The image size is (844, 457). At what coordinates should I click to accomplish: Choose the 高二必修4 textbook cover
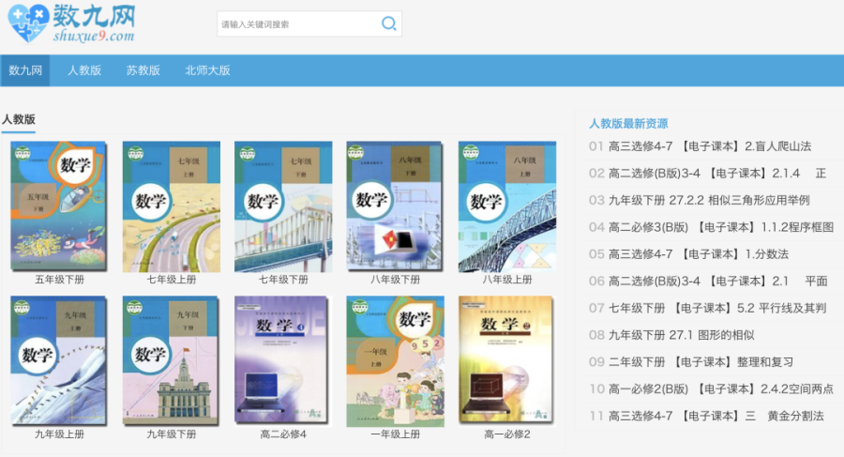[x=283, y=360]
